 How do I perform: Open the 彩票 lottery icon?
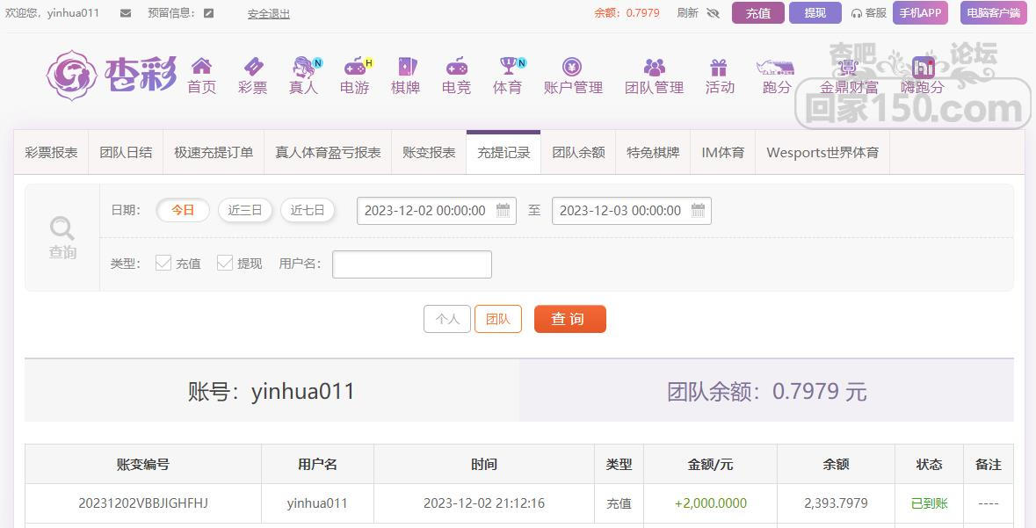[x=252, y=67]
